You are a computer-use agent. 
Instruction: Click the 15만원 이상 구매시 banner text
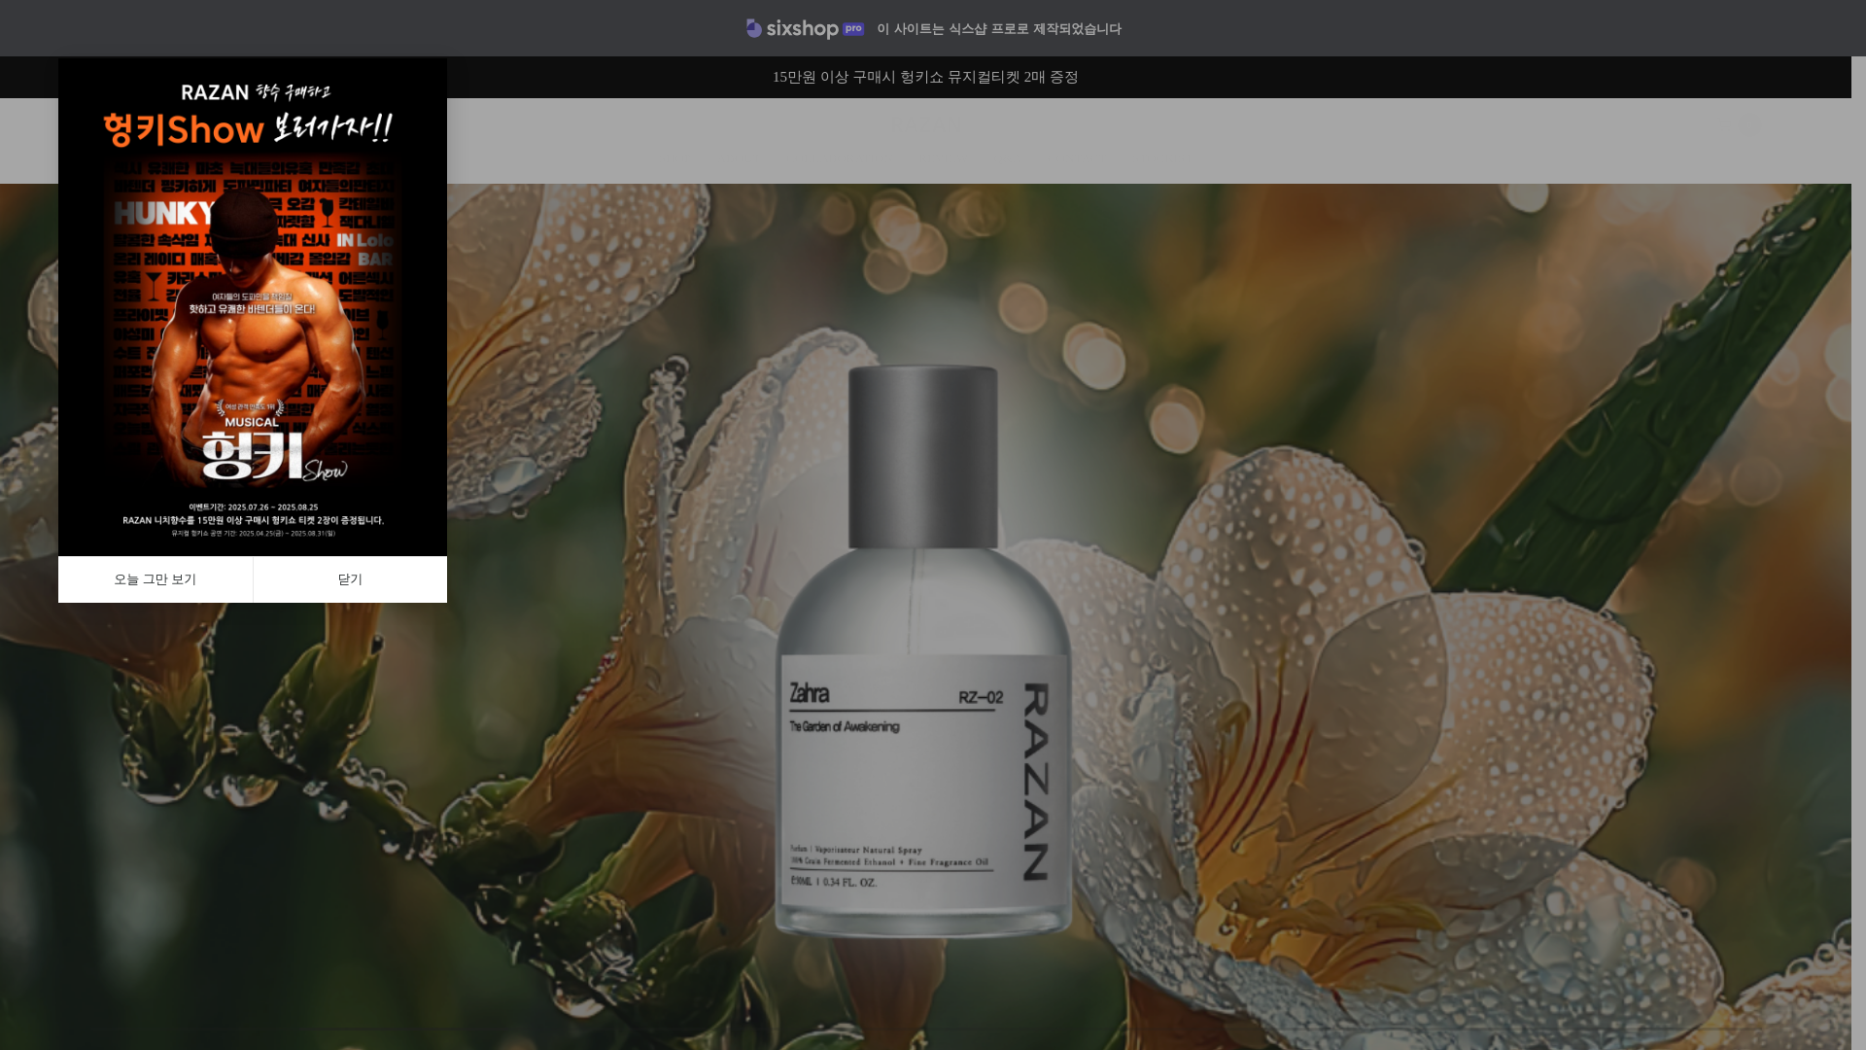tap(925, 78)
